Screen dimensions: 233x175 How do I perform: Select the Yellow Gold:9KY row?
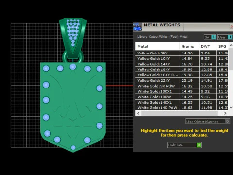pos(182,53)
